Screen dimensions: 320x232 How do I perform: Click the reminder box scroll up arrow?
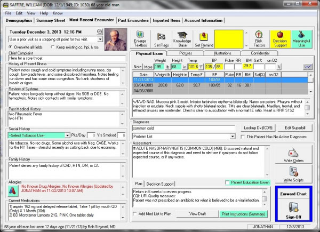[246, 33]
